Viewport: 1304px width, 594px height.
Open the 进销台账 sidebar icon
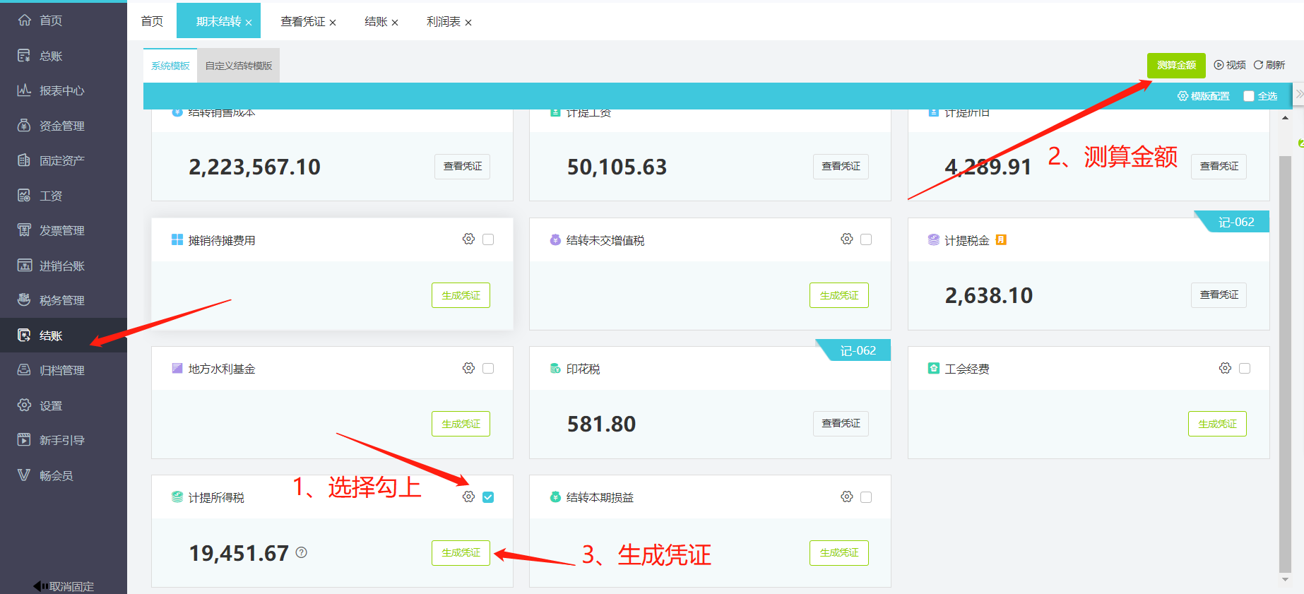pyautogui.click(x=24, y=266)
